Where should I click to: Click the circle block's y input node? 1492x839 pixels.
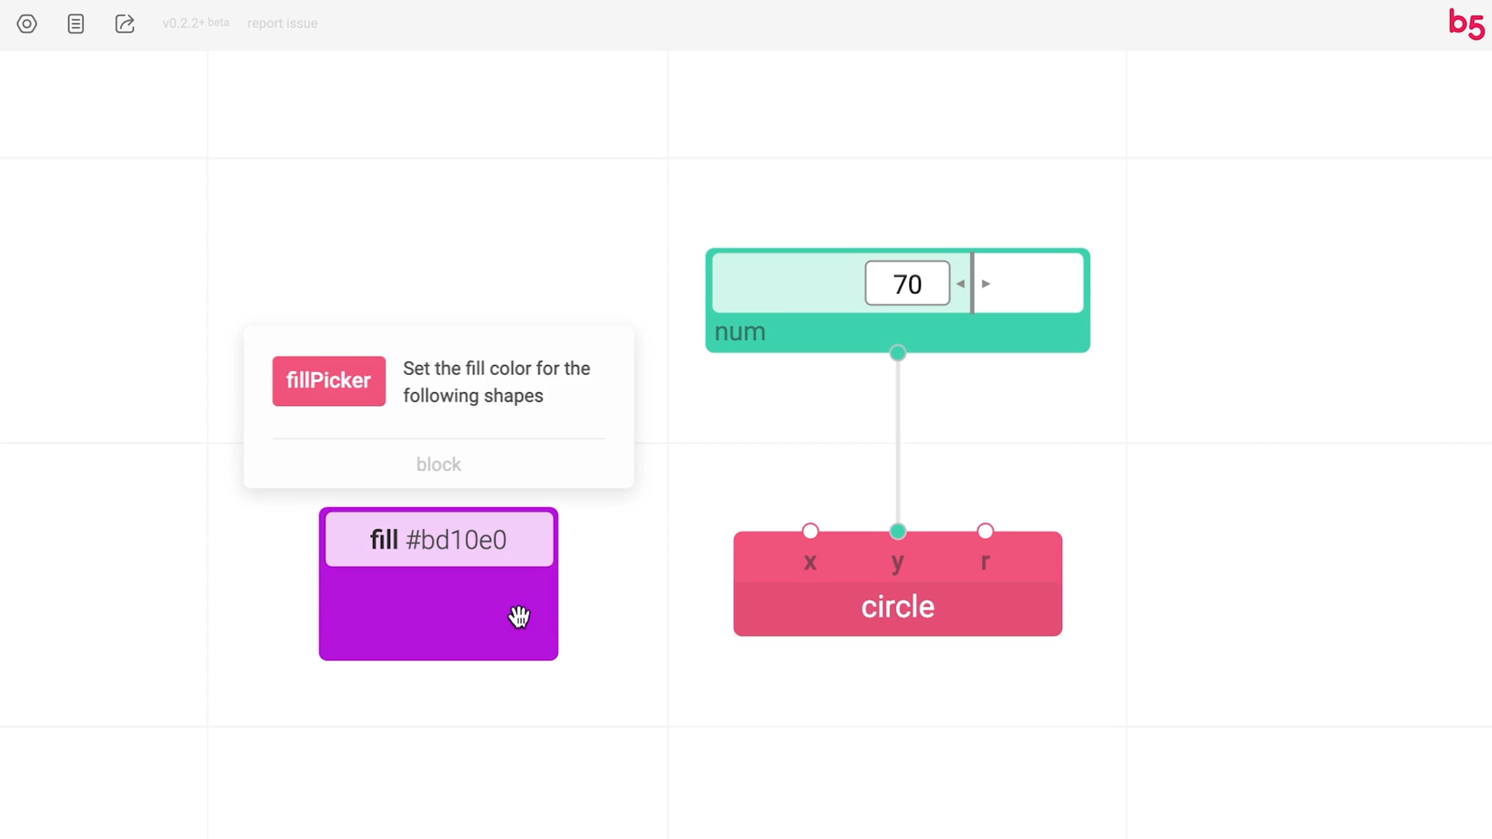(x=897, y=531)
